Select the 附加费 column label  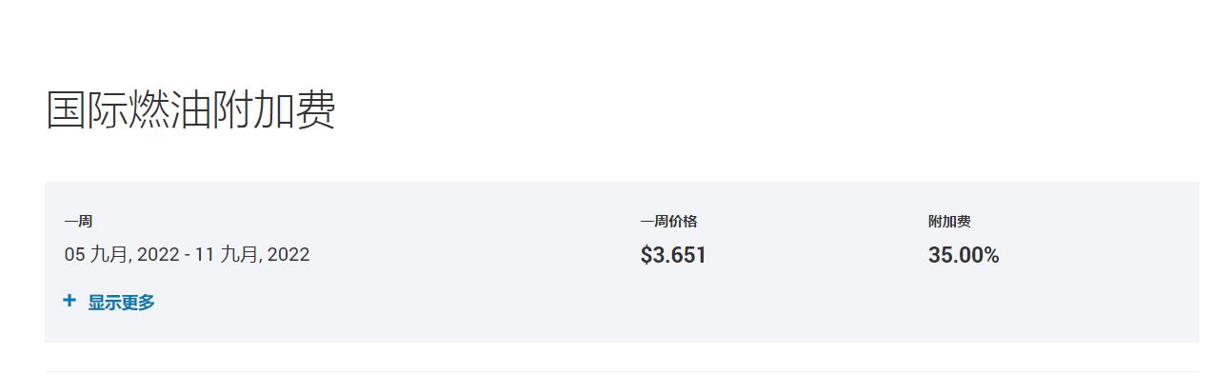[x=949, y=222]
